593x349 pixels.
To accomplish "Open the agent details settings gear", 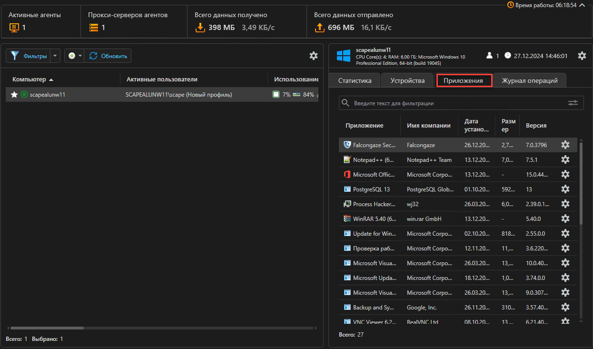I will click(x=582, y=56).
